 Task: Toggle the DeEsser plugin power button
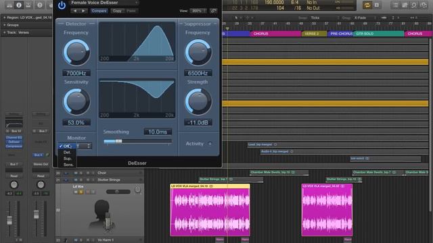click(x=62, y=5)
